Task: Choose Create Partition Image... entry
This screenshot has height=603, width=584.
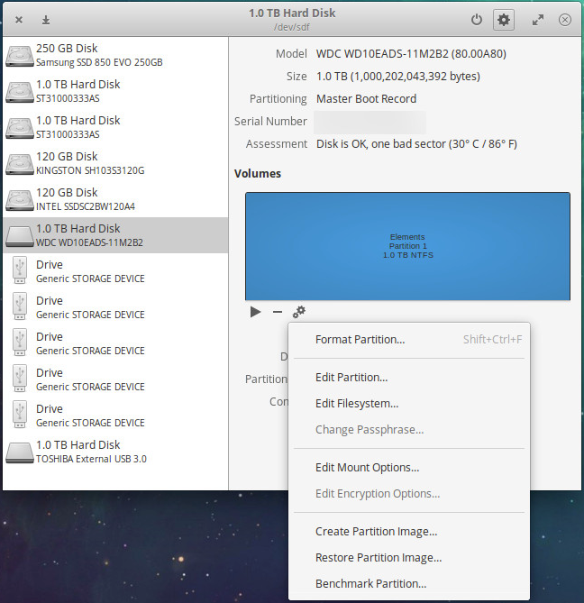Action: click(409, 532)
